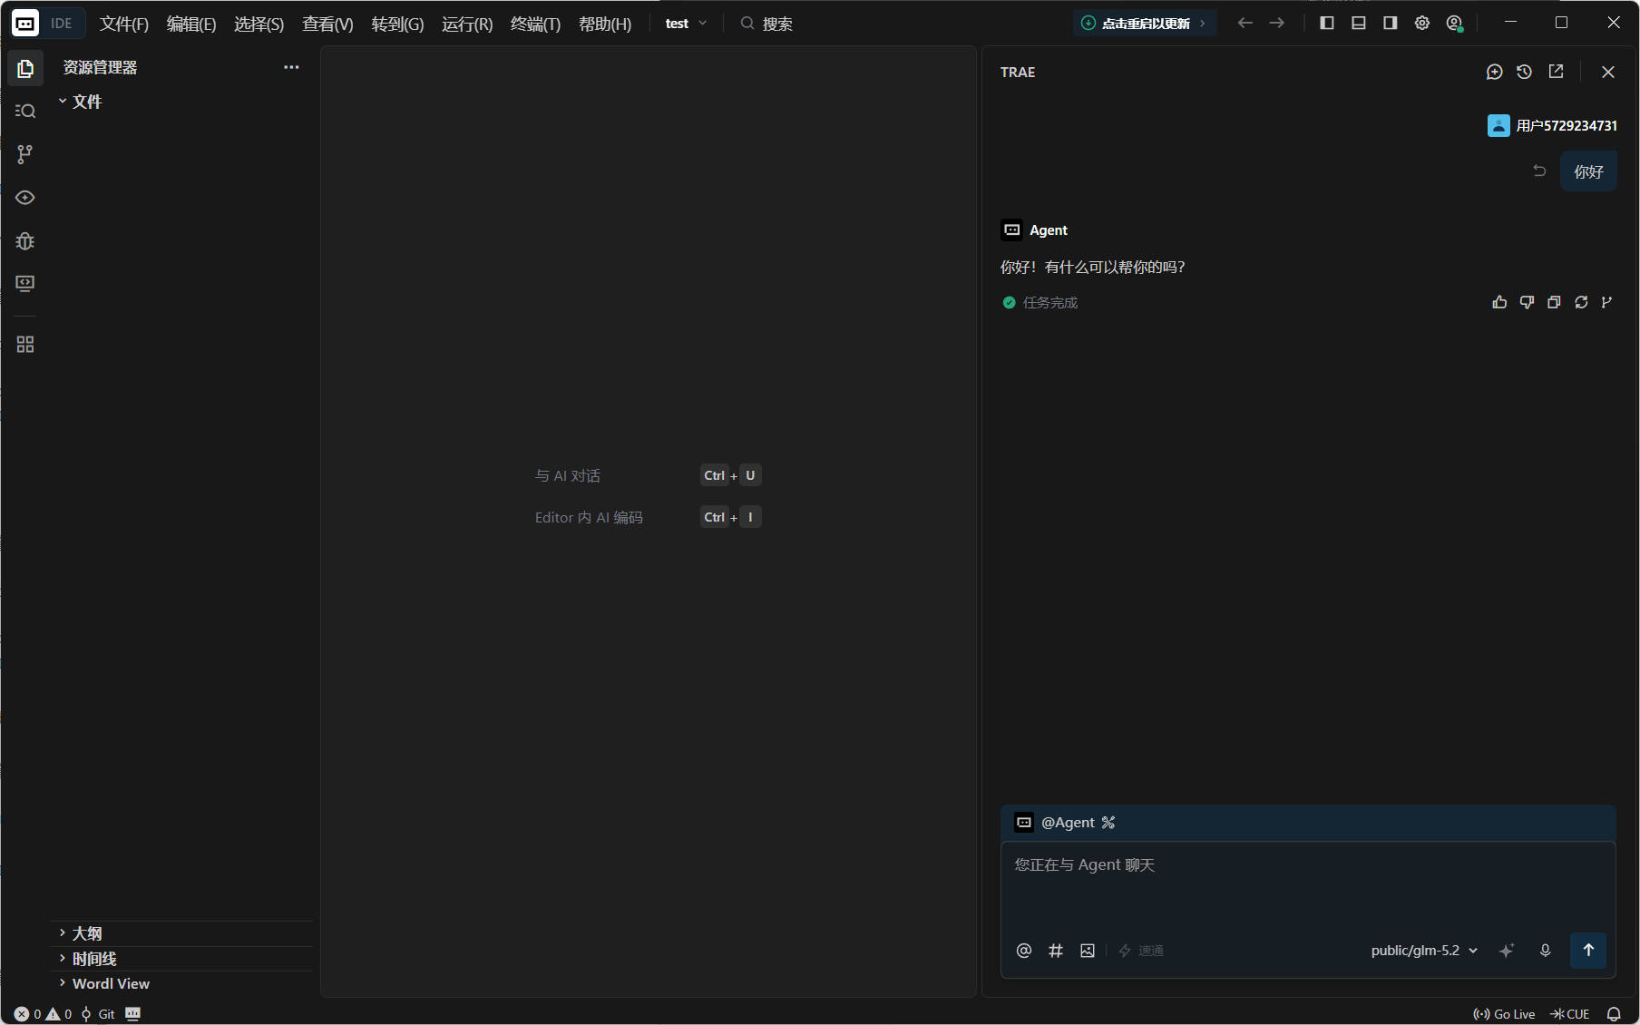Go back with navigation left arrow
This screenshot has width=1640, height=1025.
(1245, 24)
